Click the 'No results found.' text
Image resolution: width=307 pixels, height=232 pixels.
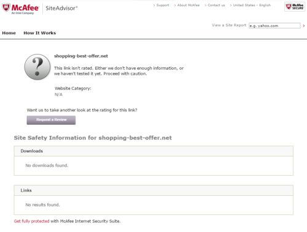click(42, 204)
